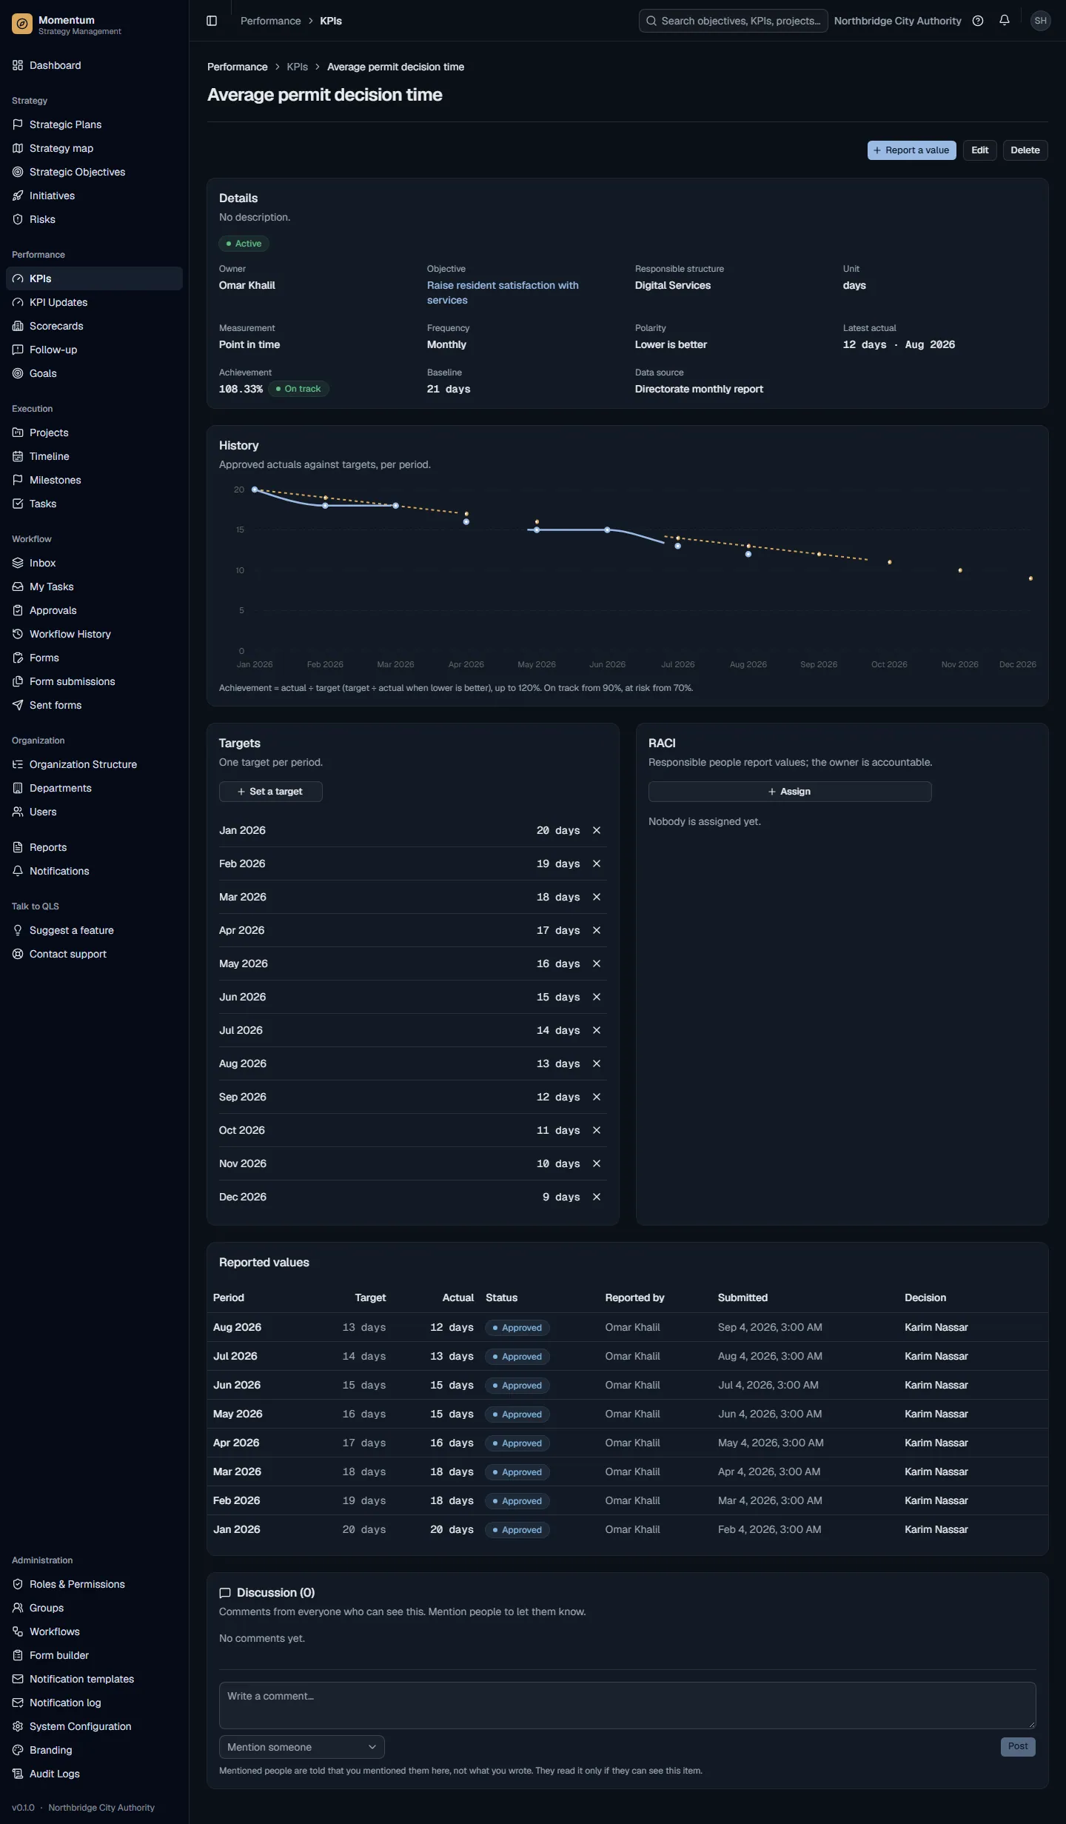The image size is (1066, 1824).
Task: Click KPIs in page breadcrumb
Action: pyautogui.click(x=297, y=67)
